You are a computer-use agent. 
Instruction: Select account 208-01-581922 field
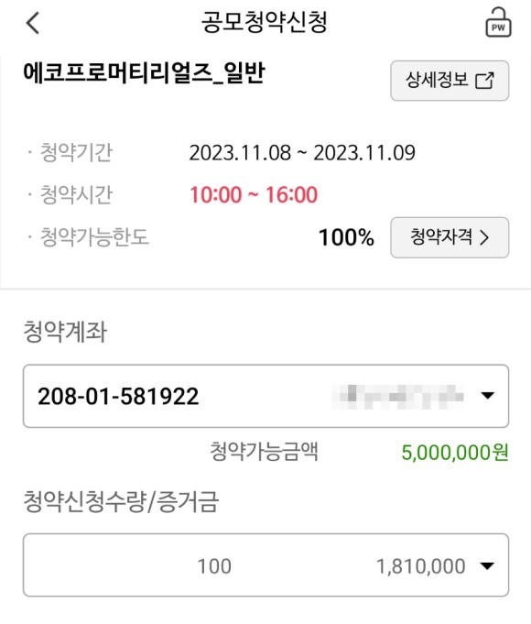click(265, 396)
